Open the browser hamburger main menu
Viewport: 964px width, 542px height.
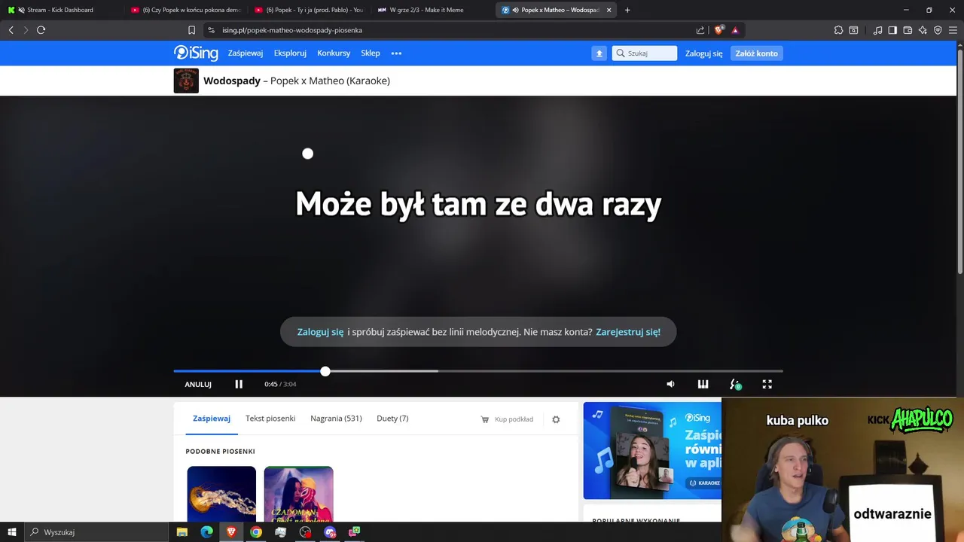click(953, 30)
